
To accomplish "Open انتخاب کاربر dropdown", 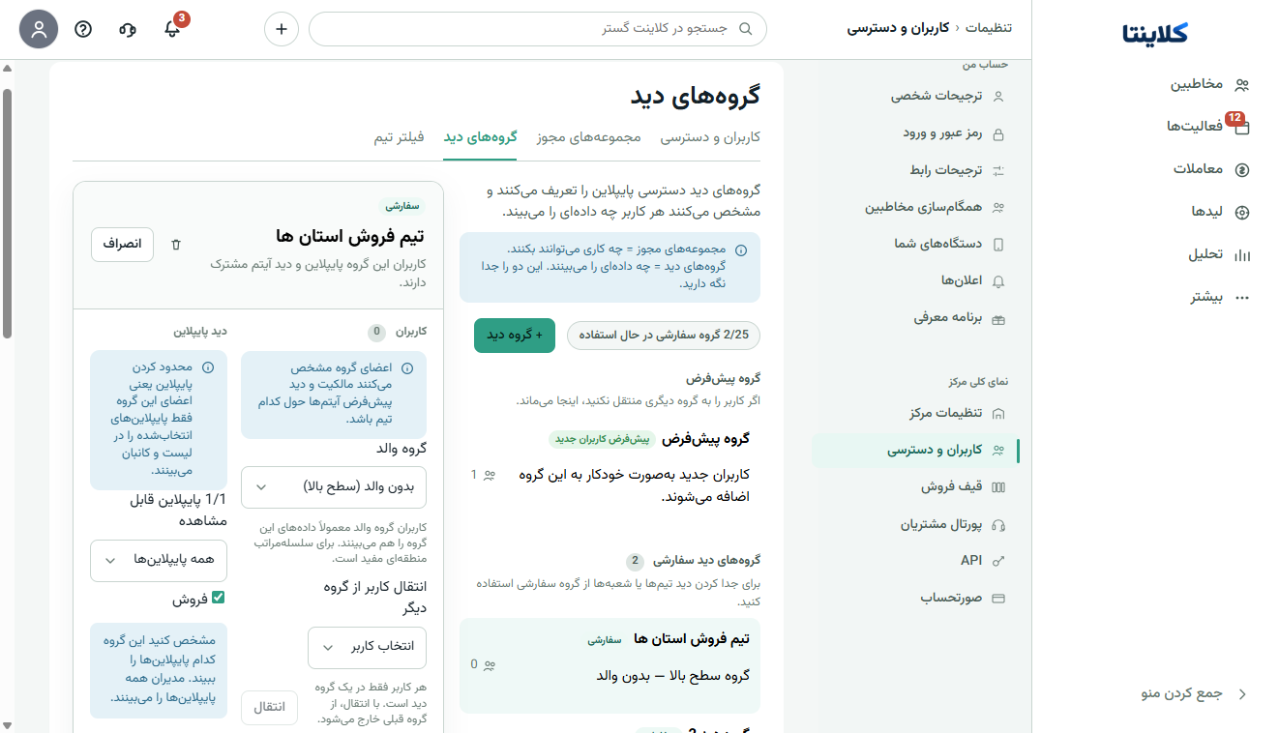I will pos(368,647).
